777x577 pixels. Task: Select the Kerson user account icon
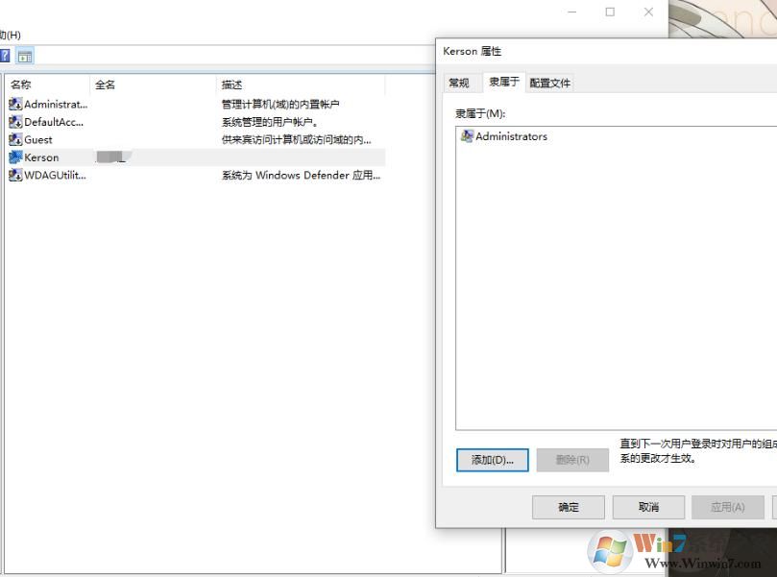(x=15, y=157)
